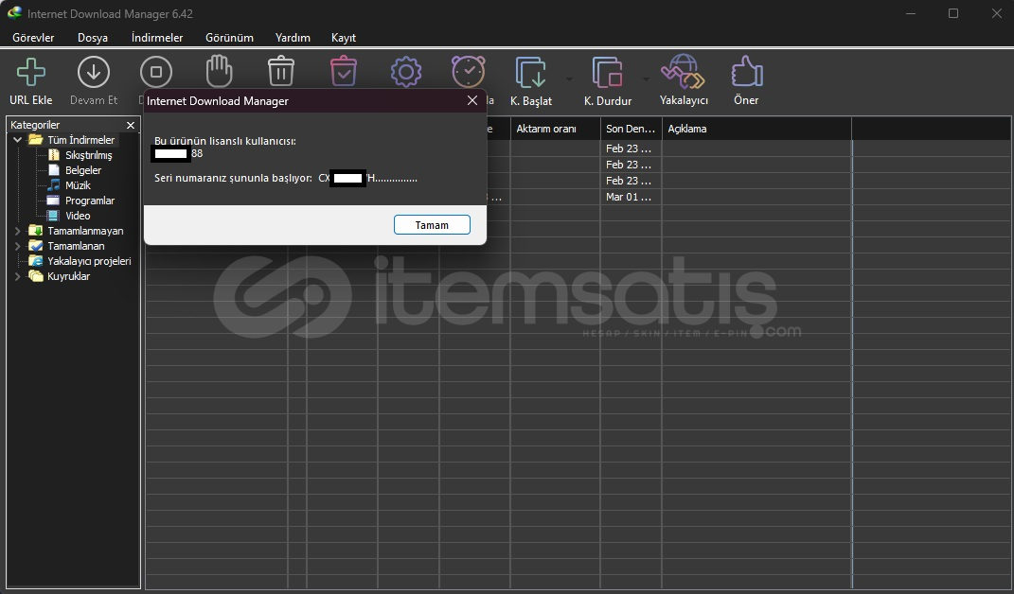Select Programlar category
Screen dimensions: 1014x594
click(90, 201)
